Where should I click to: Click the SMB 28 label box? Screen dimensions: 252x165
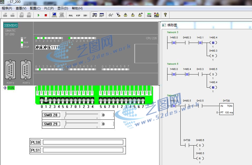click(51, 115)
